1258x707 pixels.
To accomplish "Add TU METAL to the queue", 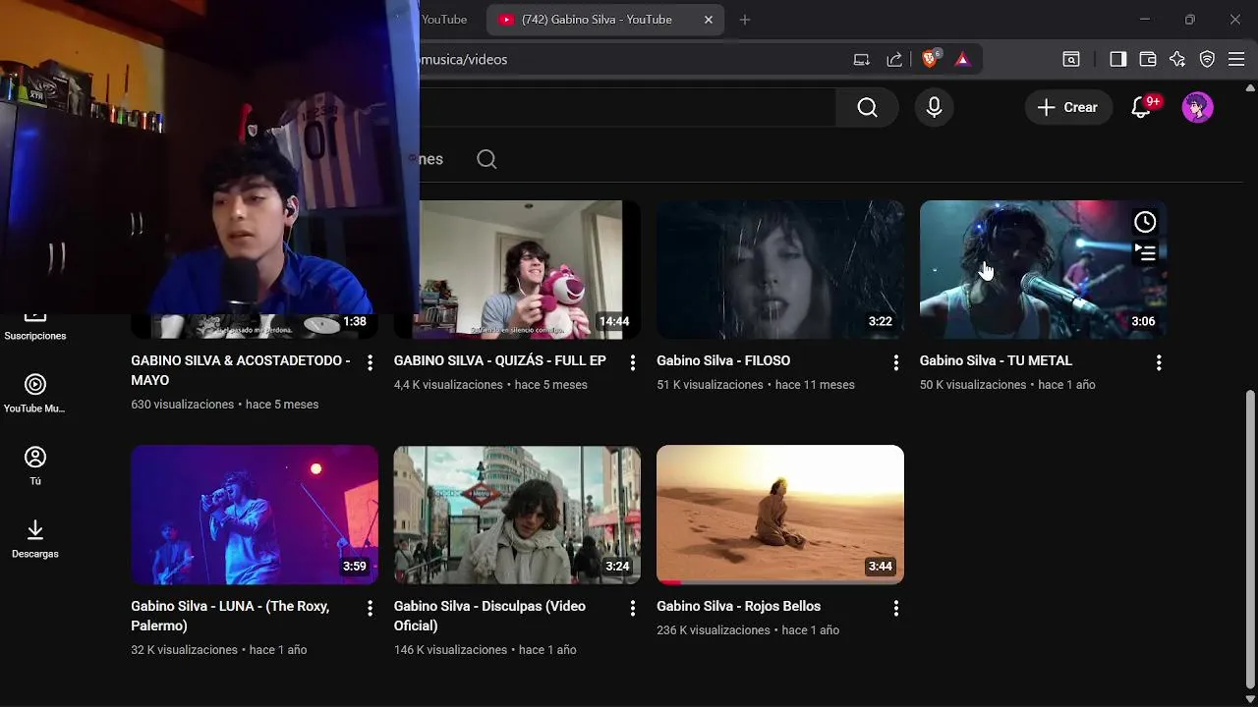I will [1145, 253].
